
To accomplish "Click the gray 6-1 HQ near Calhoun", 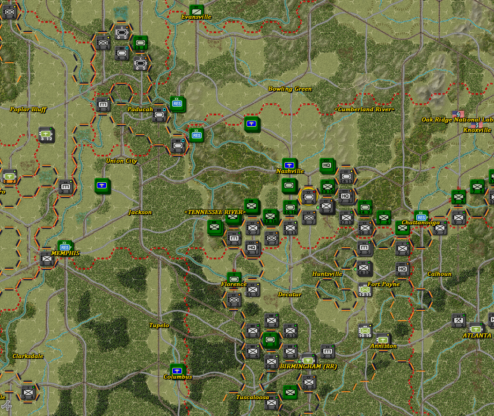I will click(402, 269).
